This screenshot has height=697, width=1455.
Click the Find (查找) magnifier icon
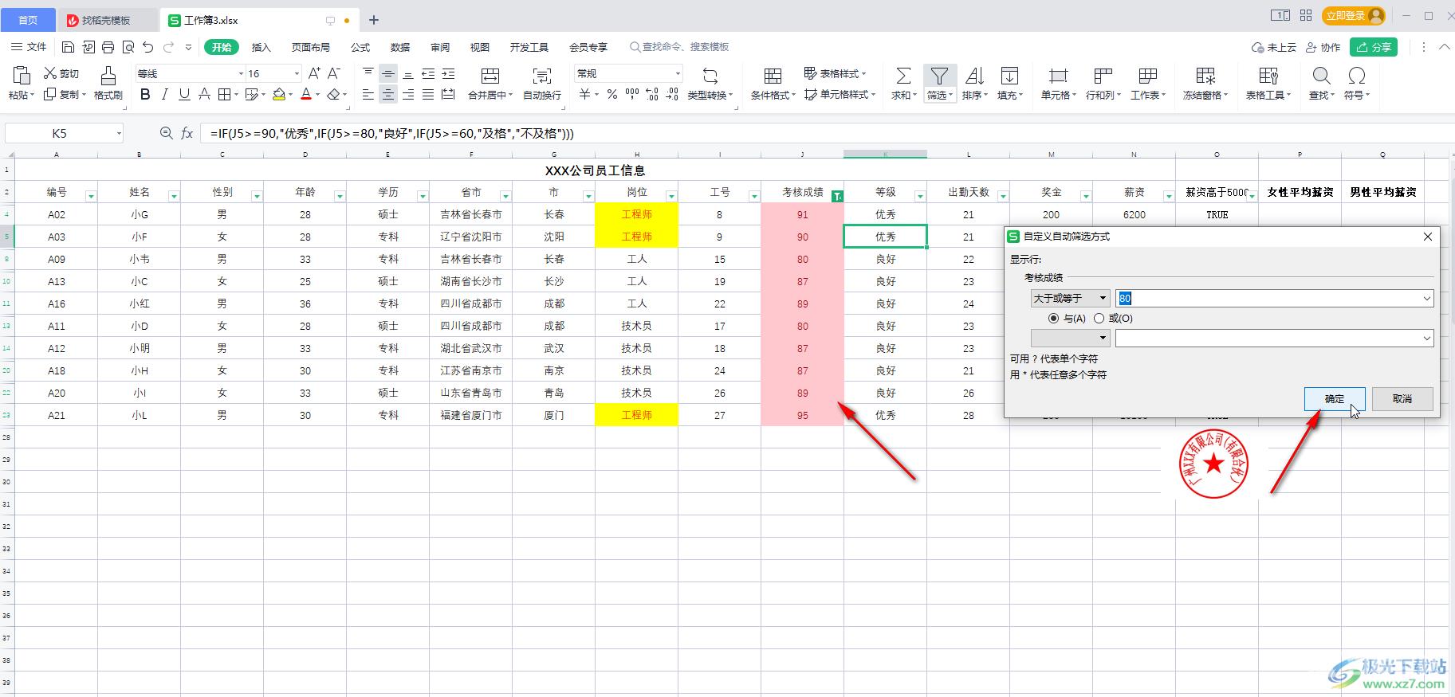tap(1321, 76)
